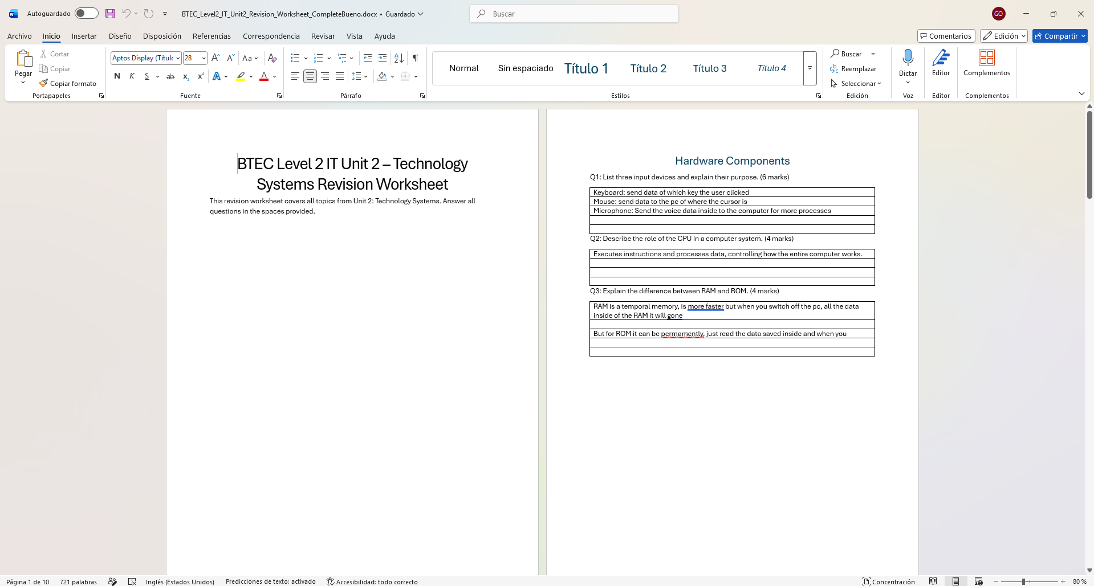Toggle the Autoguardado switch
This screenshot has height=586, width=1094.
tap(87, 13)
